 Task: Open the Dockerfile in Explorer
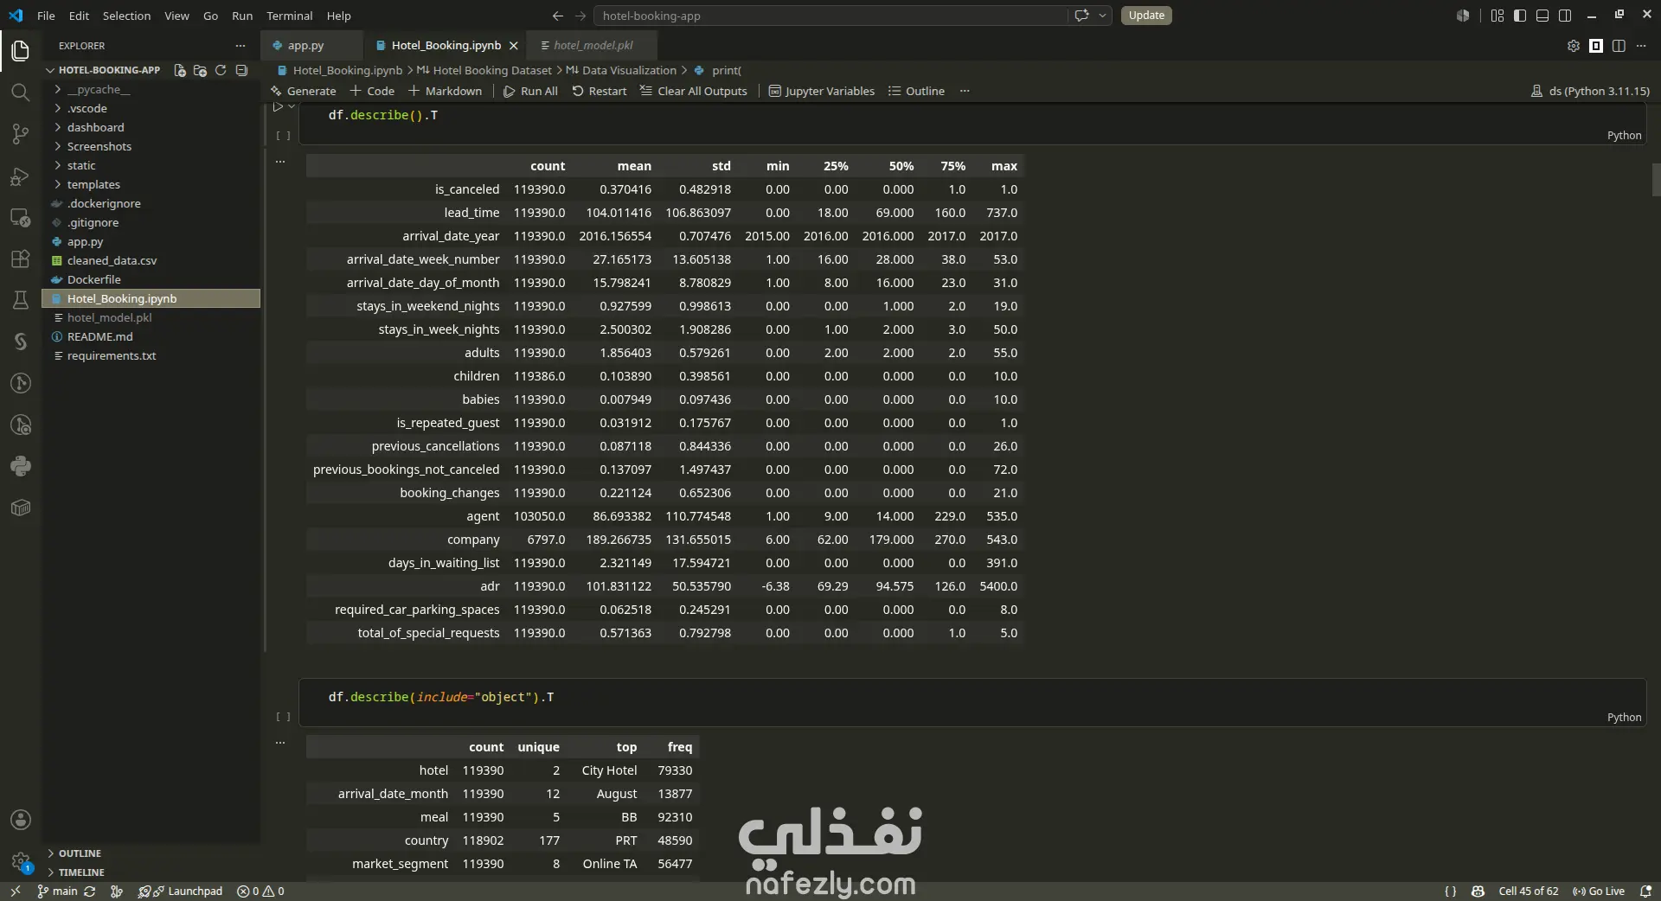[151, 279]
